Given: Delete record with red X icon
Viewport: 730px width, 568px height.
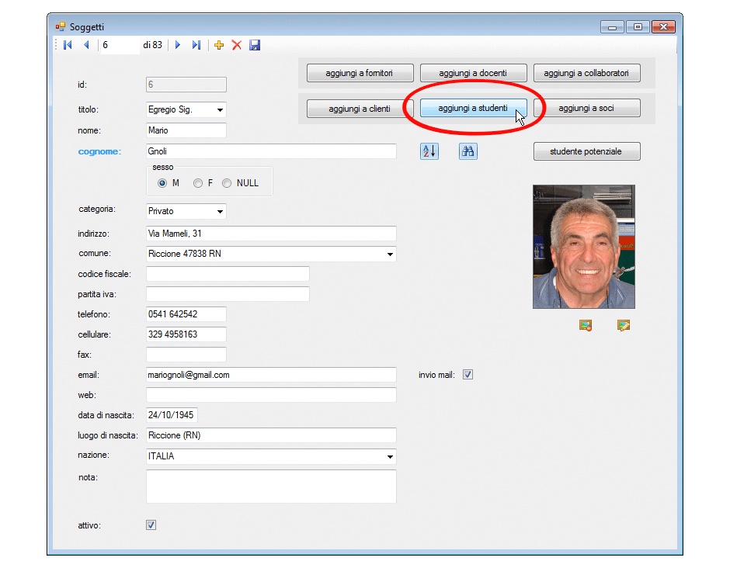Looking at the screenshot, I should [x=237, y=45].
